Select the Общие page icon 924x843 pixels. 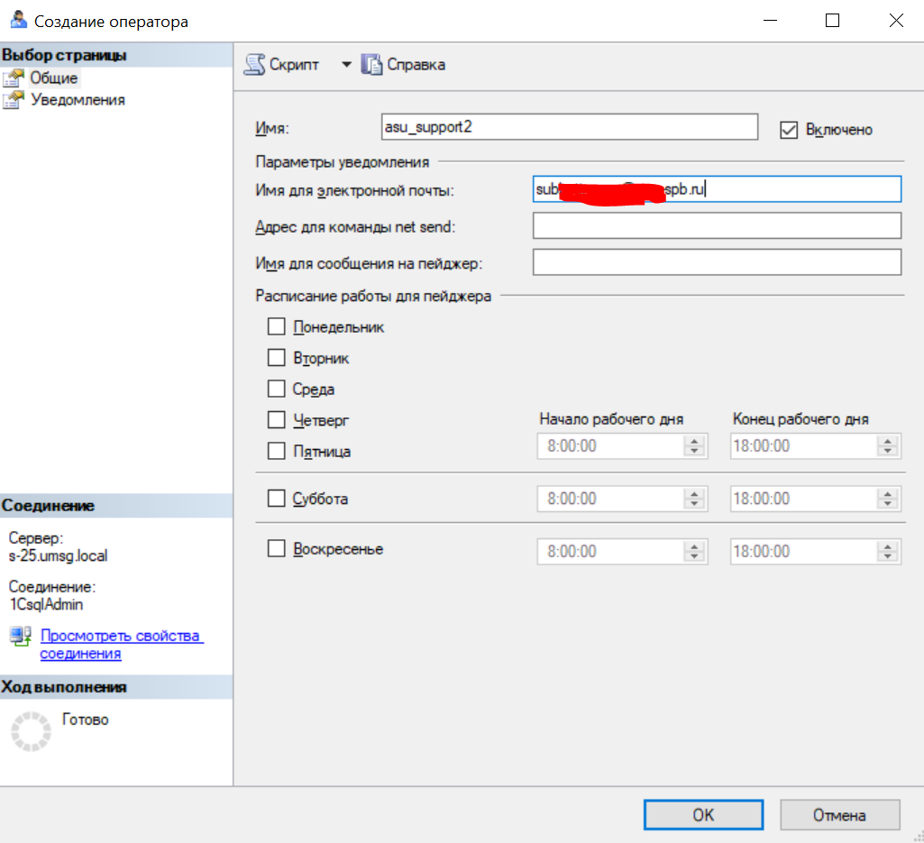pos(13,78)
